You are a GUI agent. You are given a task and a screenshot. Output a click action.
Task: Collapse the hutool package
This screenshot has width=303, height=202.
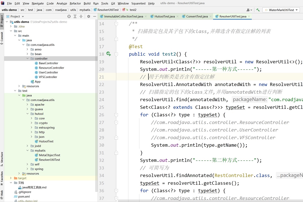click(x=27, y=114)
